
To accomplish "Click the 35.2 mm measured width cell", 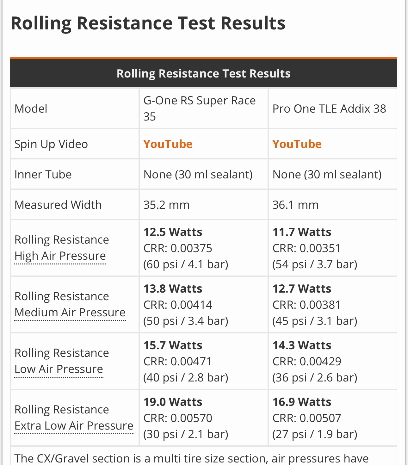I will click(x=166, y=205).
